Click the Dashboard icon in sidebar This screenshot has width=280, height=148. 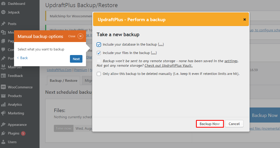3,4
